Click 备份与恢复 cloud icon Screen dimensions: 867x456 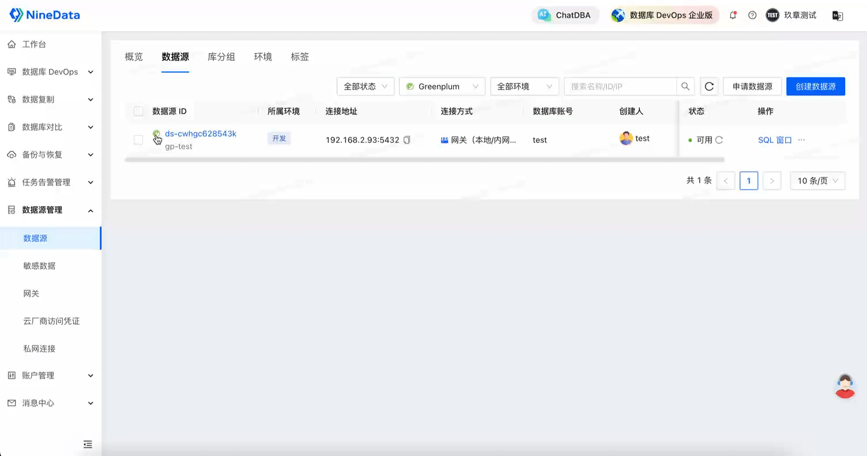click(x=12, y=155)
